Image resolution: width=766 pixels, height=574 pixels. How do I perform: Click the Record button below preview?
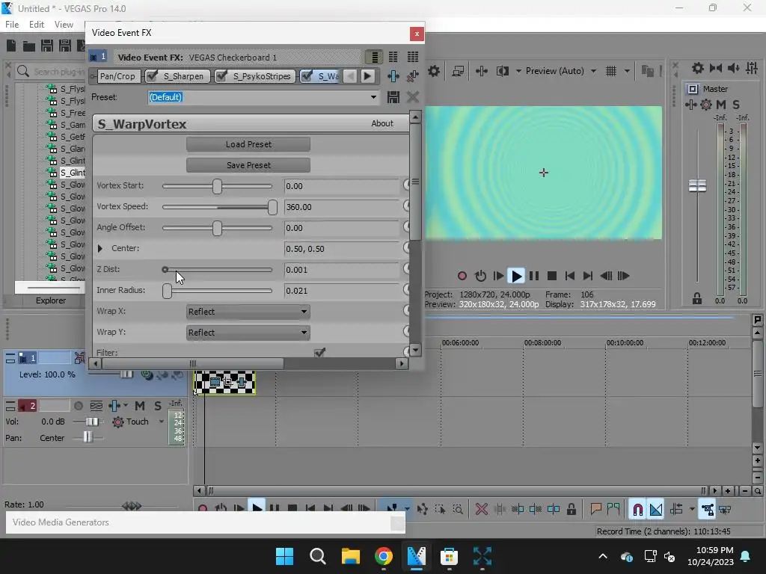coord(462,277)
